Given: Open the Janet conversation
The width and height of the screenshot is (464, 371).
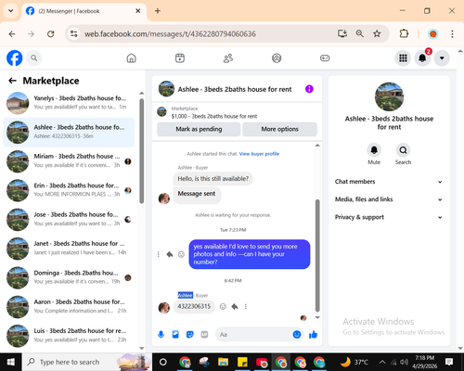Looking at the screenshot, I should point(69,248).
